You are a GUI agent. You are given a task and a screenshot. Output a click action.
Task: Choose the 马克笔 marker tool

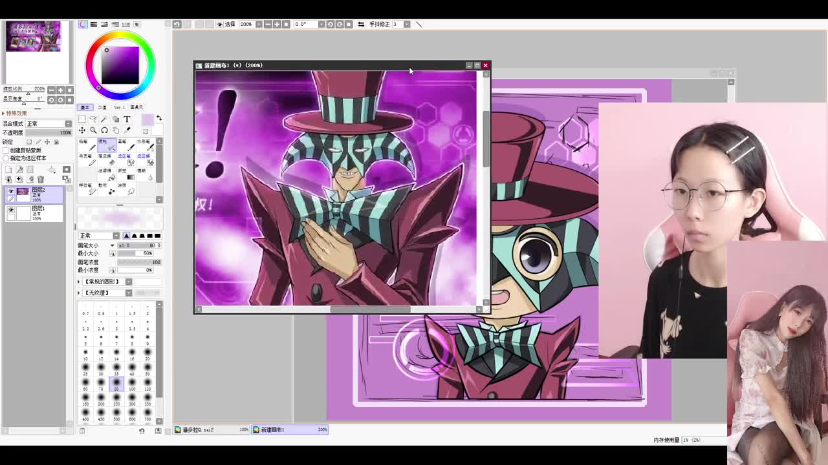coord(87,160)
